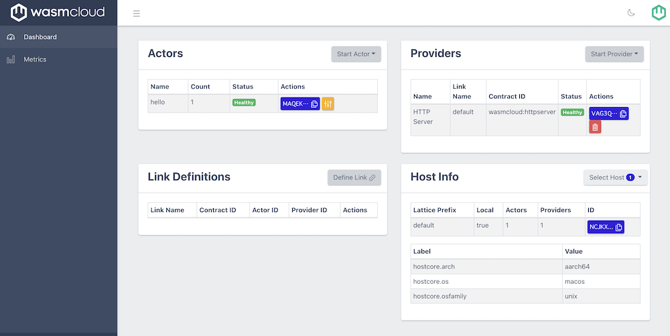Image resolution: width=670 pixels, height=336 pixels.
Task: Click the true value in the Local column
Action: coord(482,226)
